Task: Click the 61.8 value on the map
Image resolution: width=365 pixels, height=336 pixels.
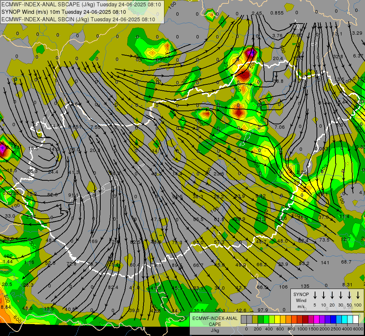Action: pos(219,220)
